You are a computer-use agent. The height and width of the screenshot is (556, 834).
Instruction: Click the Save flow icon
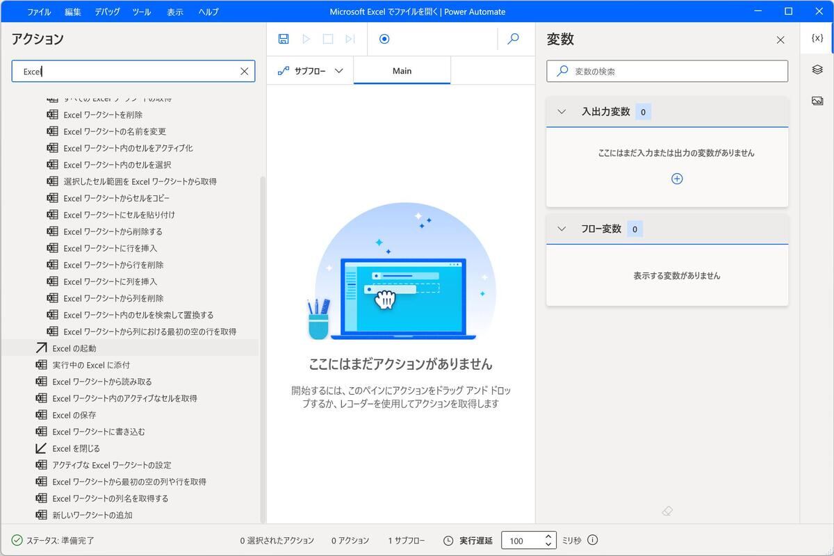pyautogui.click(x=284, y=39)
